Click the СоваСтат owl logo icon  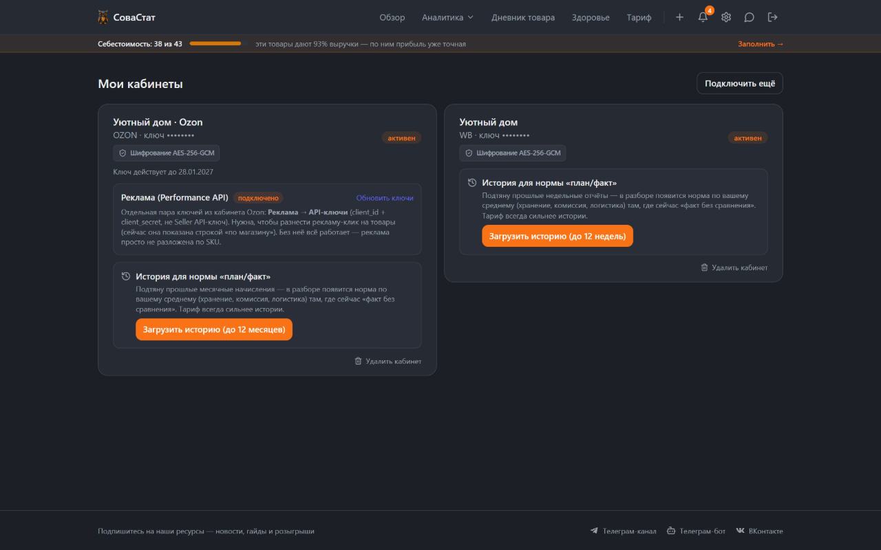pos(103,17)
